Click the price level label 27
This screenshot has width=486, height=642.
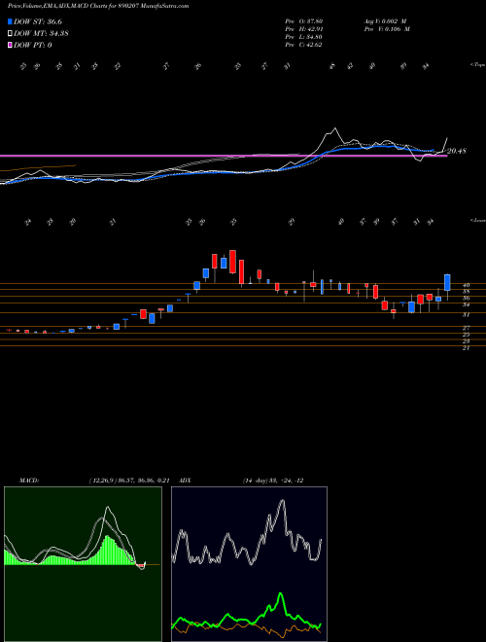466,328
